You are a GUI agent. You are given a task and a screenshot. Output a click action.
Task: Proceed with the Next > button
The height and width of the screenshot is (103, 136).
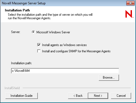click(x=98, y=96)
